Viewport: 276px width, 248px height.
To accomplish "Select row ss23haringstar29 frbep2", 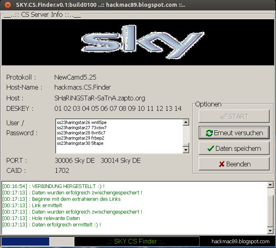I will (x=81, y=138).
